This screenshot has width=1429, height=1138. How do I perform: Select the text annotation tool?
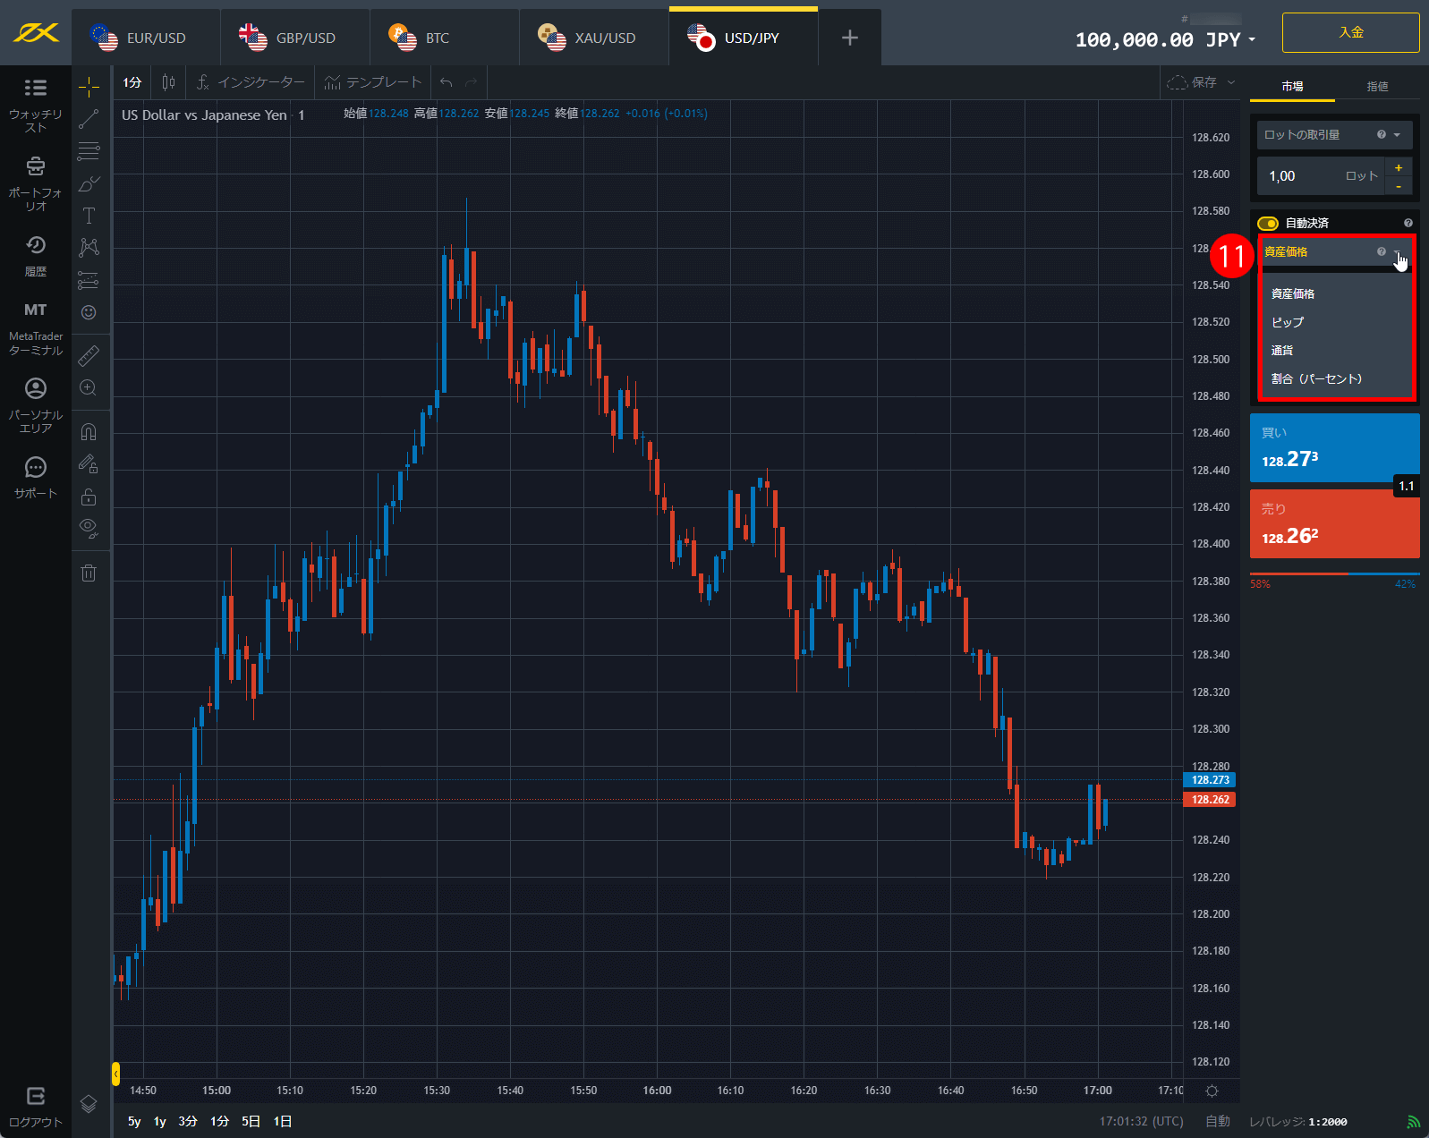89,216
